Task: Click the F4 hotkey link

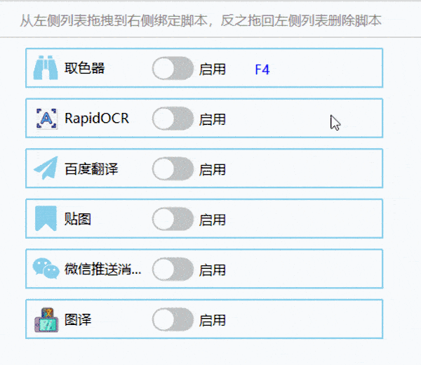Action: [x=262, y=69]
